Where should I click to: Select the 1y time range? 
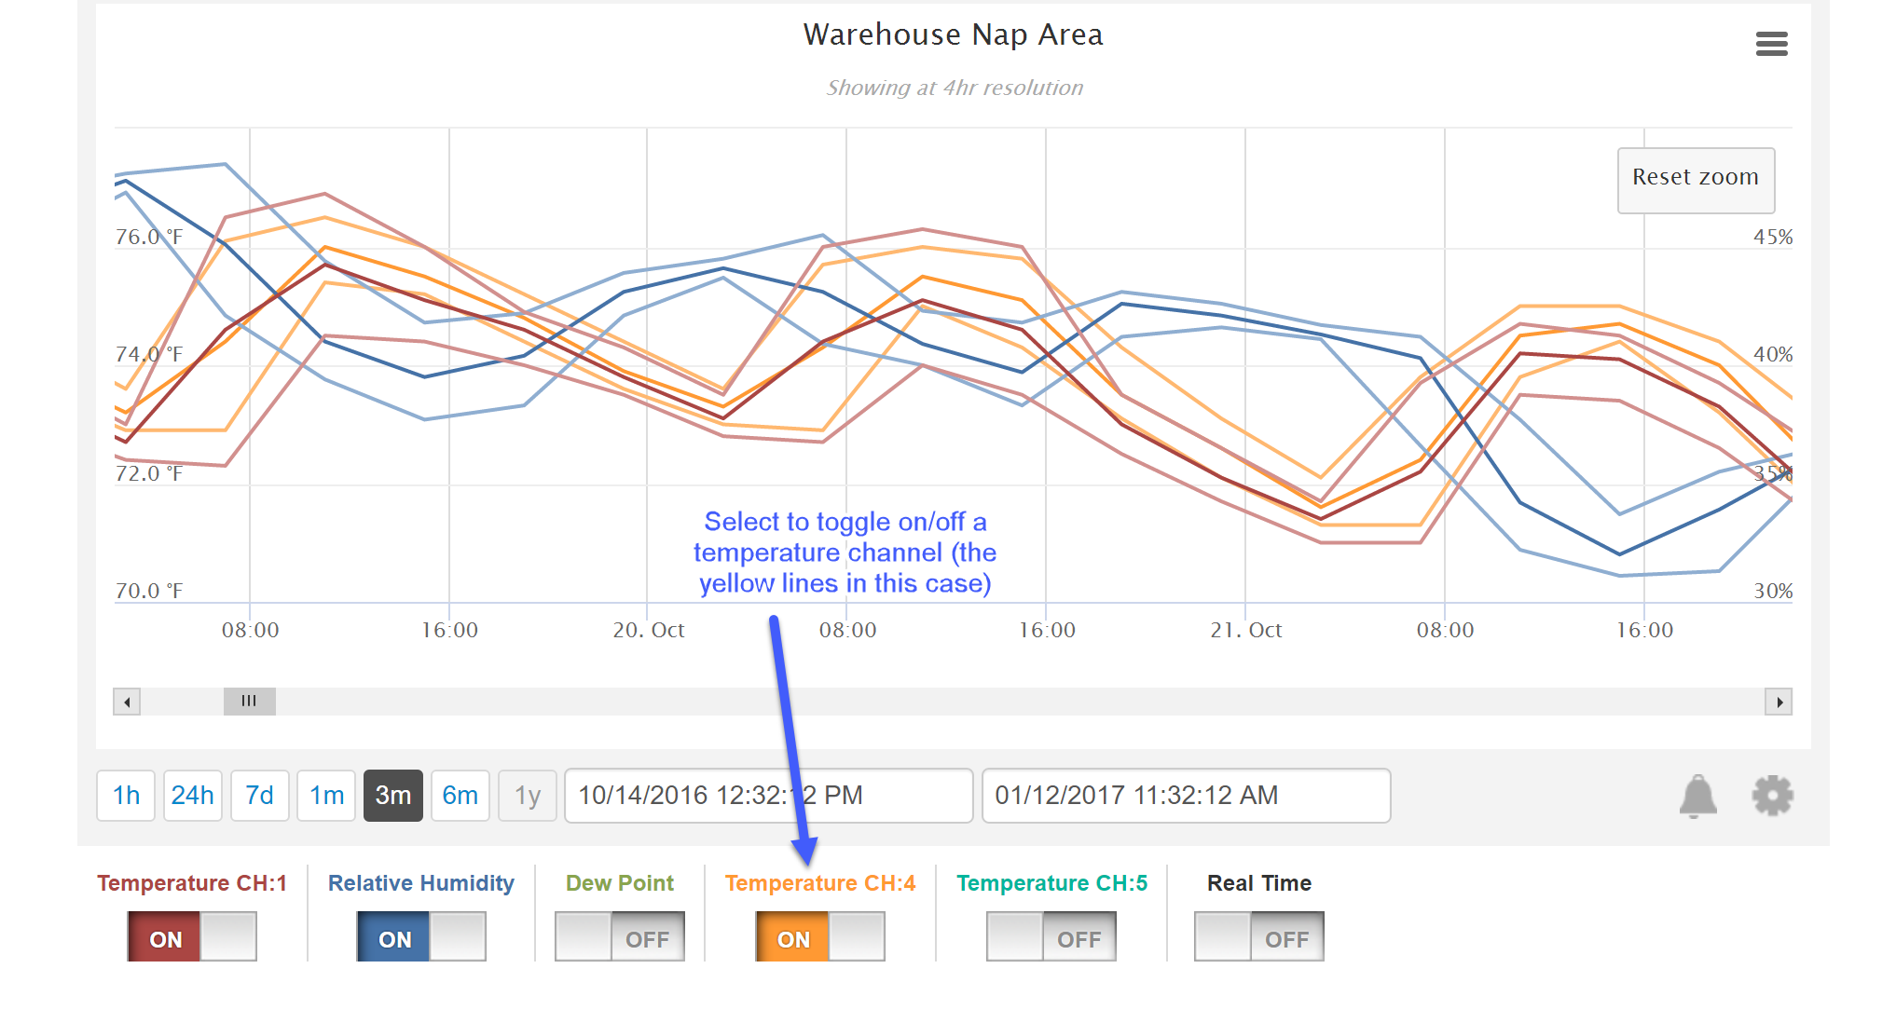pyautogui.click(x=528, y=796)
